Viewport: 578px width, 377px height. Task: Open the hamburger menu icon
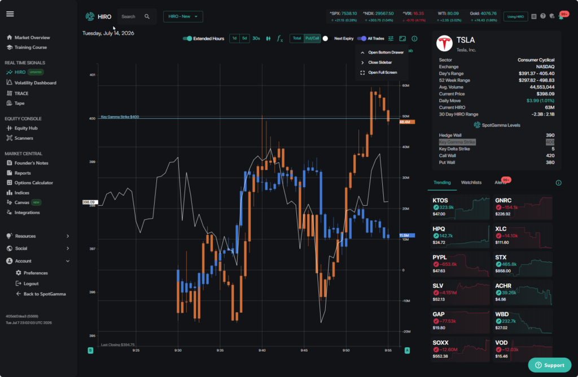coord(10,14)
